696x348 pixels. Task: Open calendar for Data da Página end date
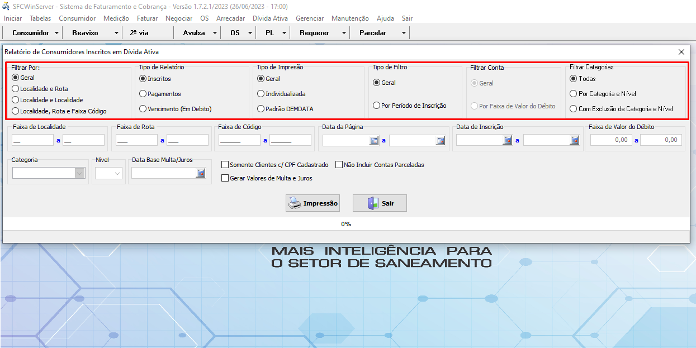(441, 141)
